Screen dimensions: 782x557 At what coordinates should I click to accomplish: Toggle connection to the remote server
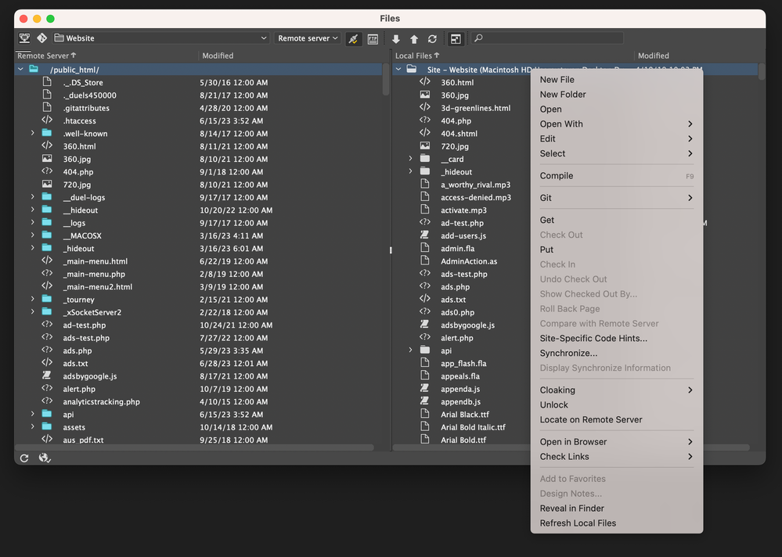(x=353, y=38)
